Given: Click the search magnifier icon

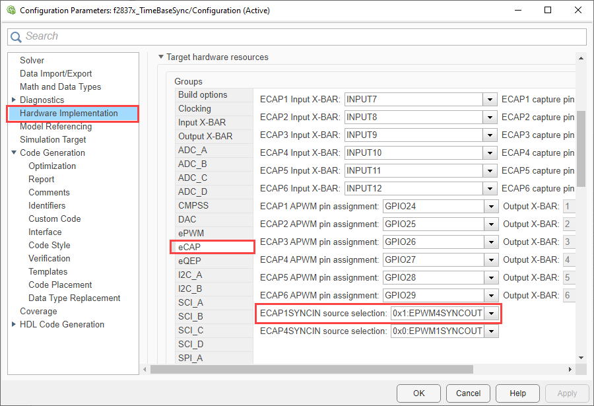Looking at the screenshot, I should tap(16, 37).
